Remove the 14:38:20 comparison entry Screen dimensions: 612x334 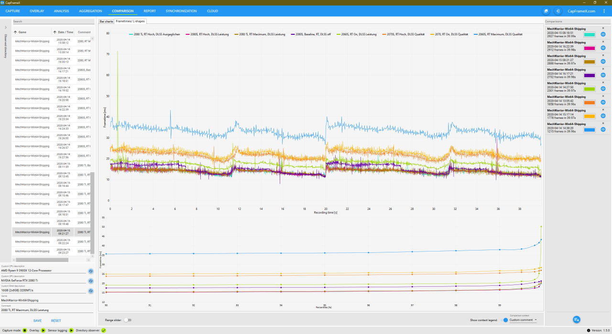point(603,124)
